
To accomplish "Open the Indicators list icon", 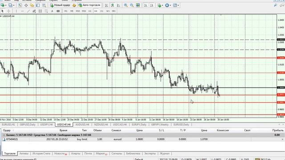I will tap(159, 5).
